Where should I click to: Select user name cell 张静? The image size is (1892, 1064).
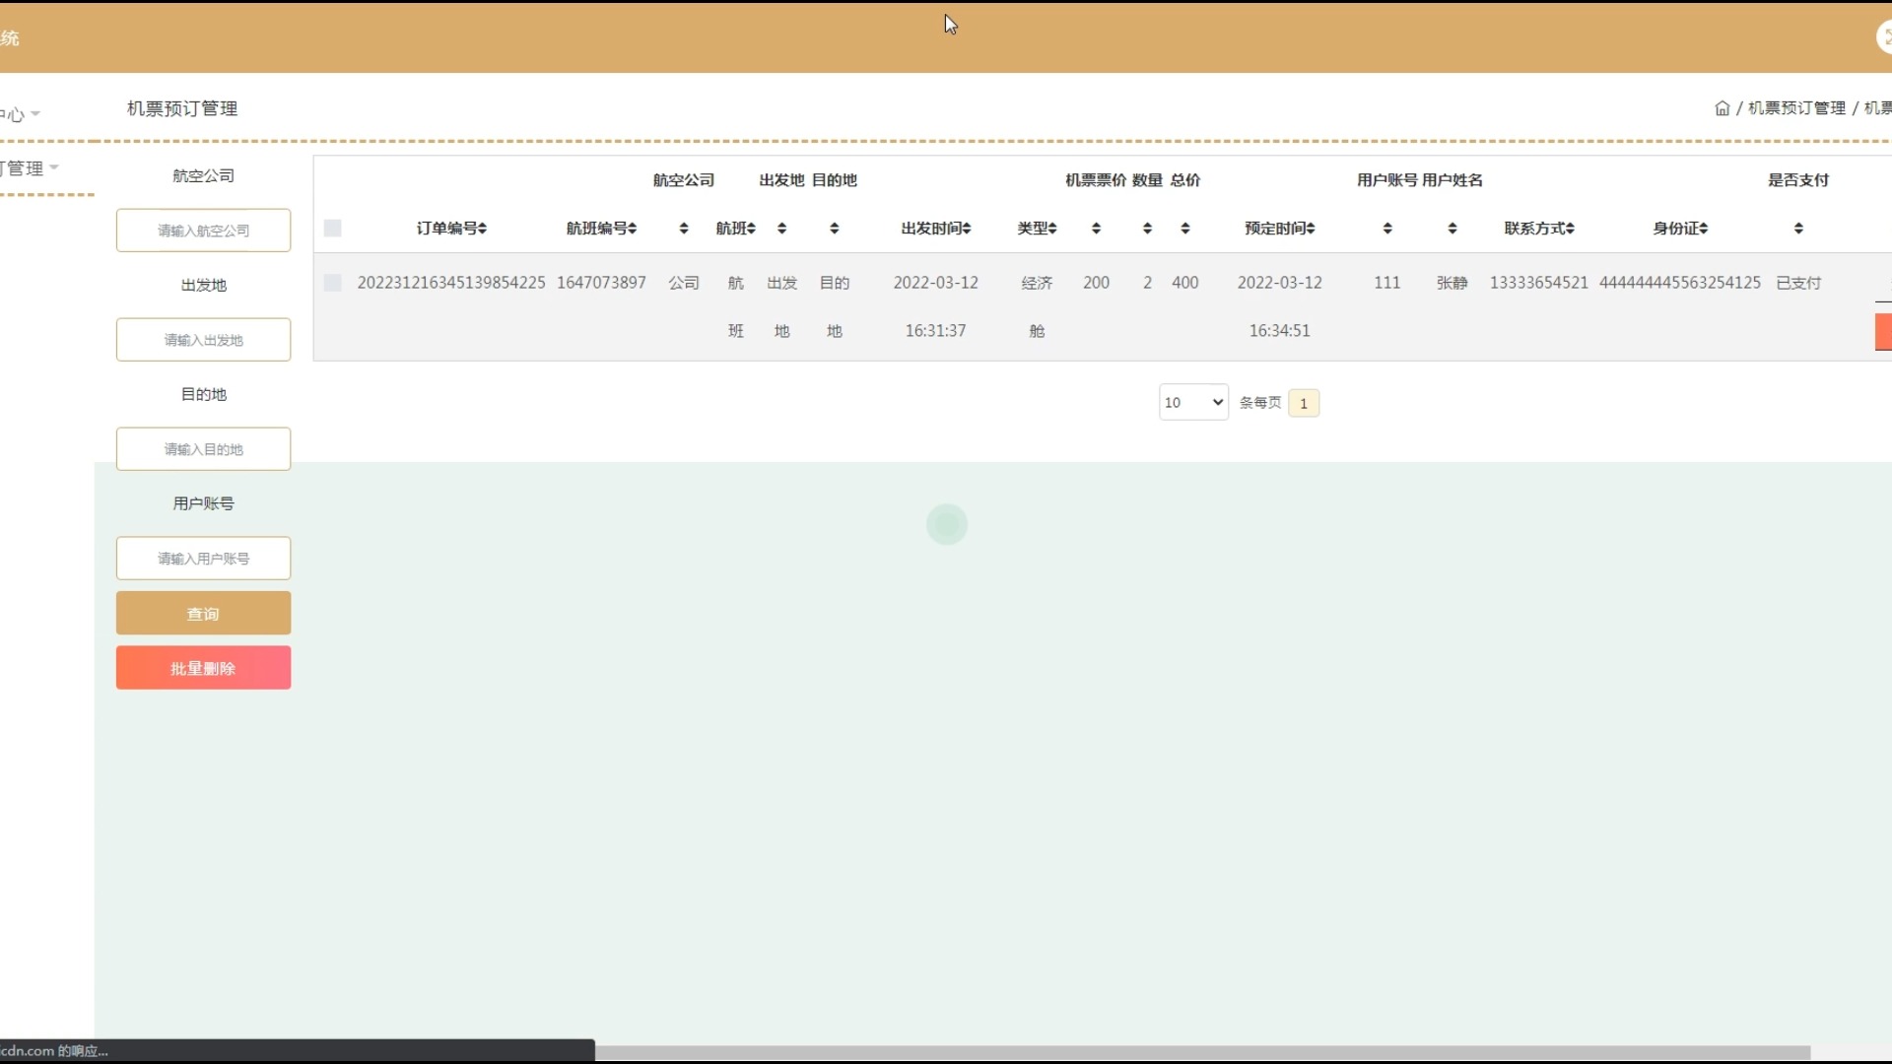pyautogui.click(x=1452, y=283)
